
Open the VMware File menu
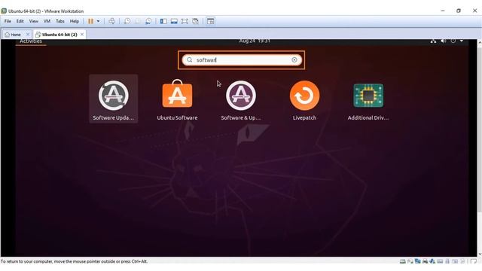[x=8, y=21]
